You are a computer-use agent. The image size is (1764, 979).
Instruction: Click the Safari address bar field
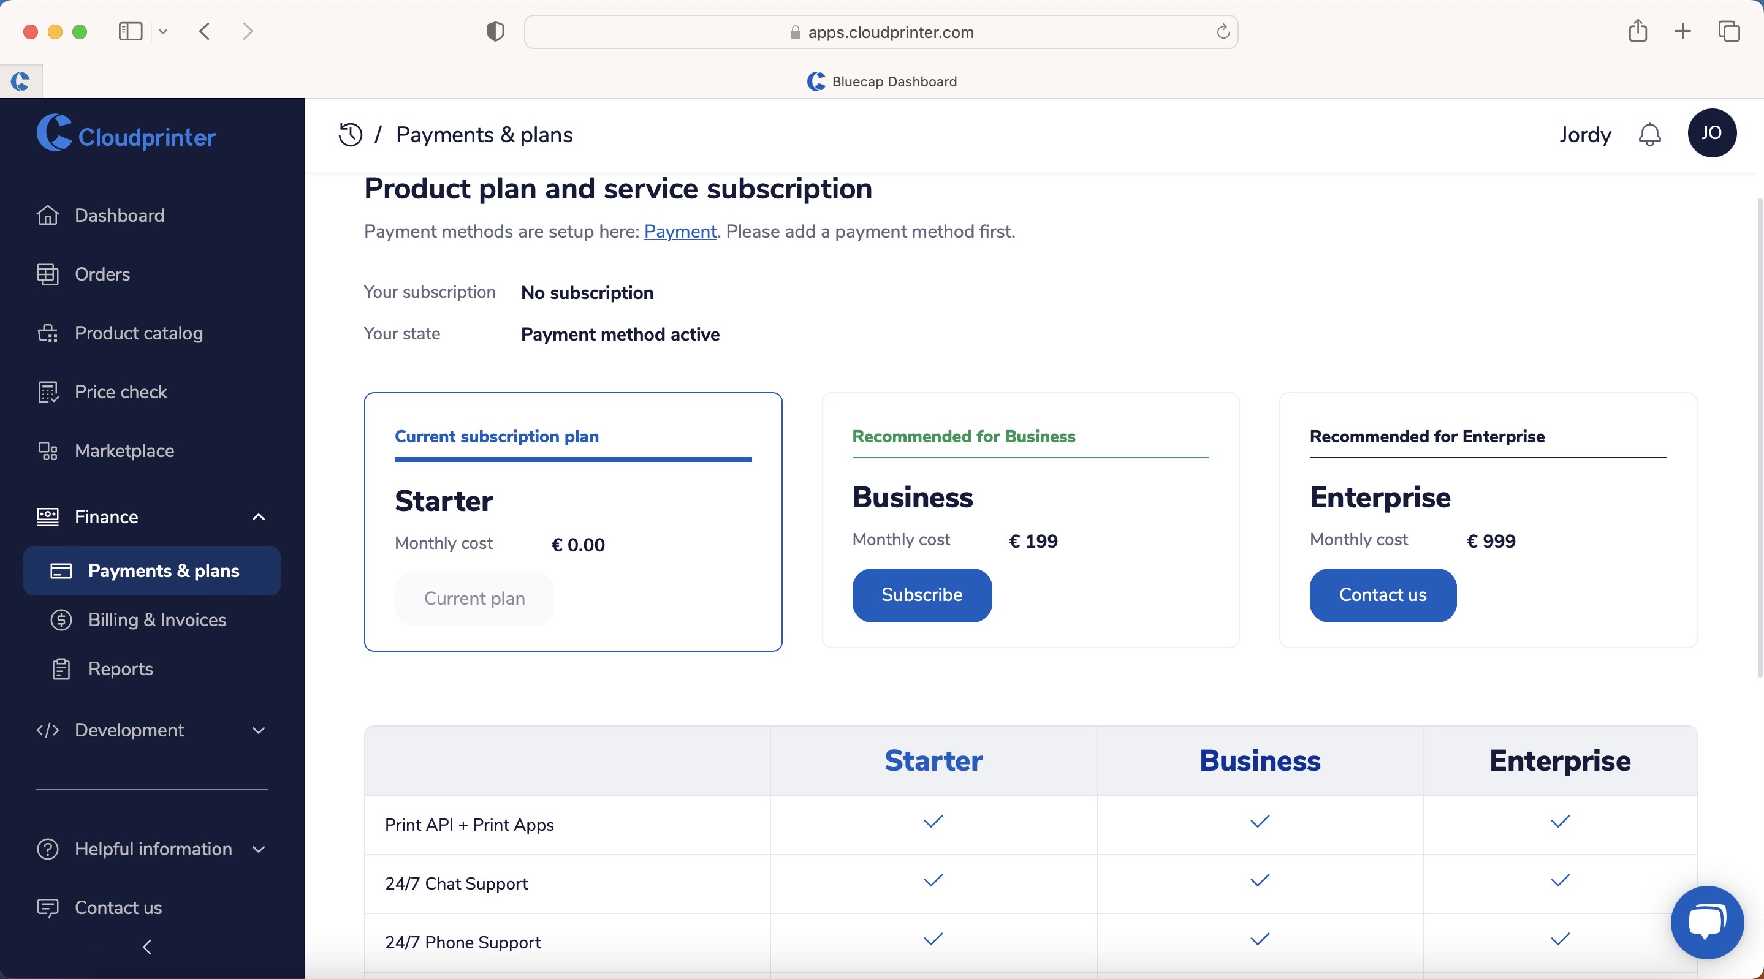(881, 31)
